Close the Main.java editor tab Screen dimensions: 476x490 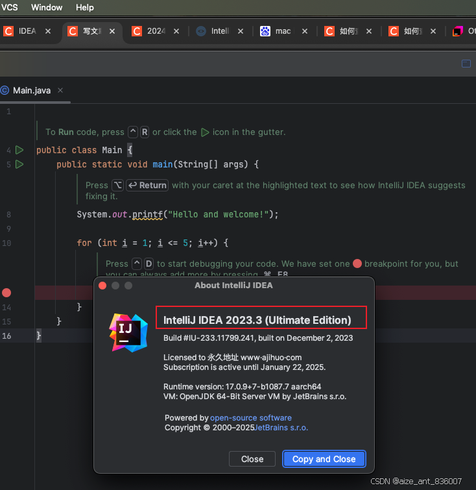click(x=60, y=90)
